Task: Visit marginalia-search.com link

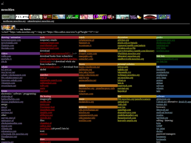Action: click(x=51, y=80)
